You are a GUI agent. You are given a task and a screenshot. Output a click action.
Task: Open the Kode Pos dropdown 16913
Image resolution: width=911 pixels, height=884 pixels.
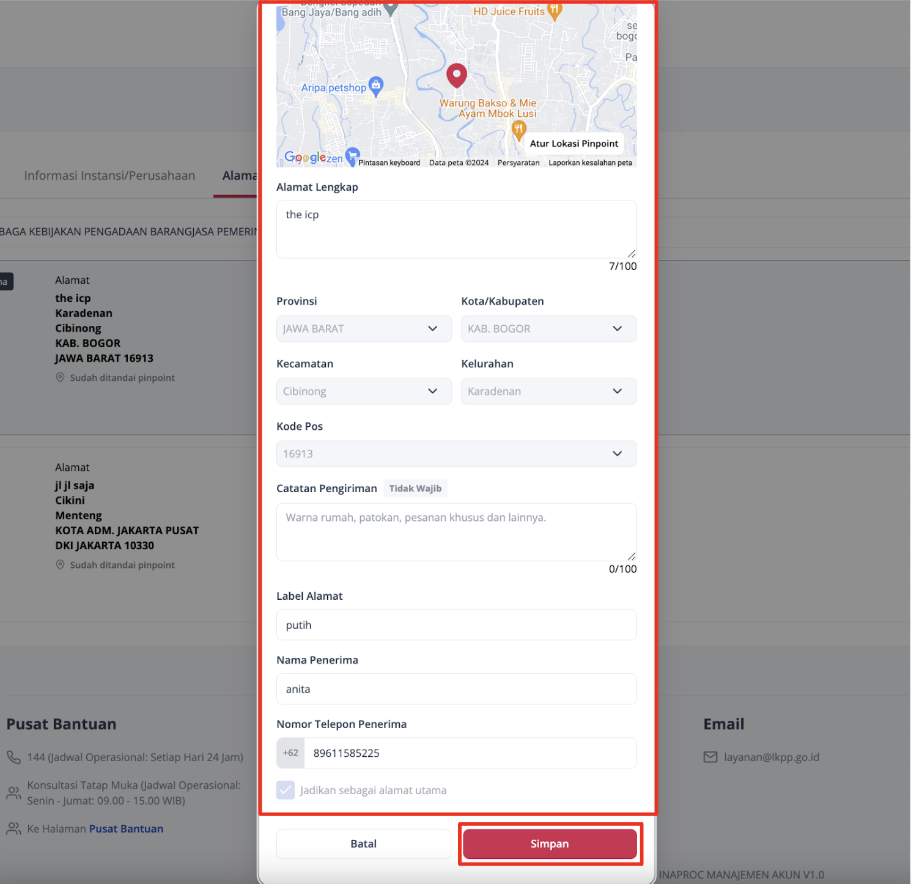click(457, 454)
